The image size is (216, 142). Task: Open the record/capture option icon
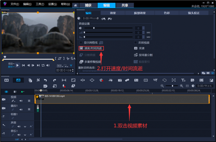tap(101, 80)
